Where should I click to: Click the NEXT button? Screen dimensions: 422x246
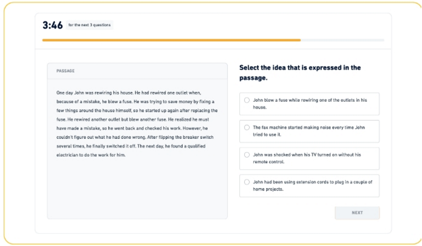[357, 213]
